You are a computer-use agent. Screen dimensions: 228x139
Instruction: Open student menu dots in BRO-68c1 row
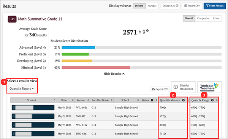coord(14,134)
